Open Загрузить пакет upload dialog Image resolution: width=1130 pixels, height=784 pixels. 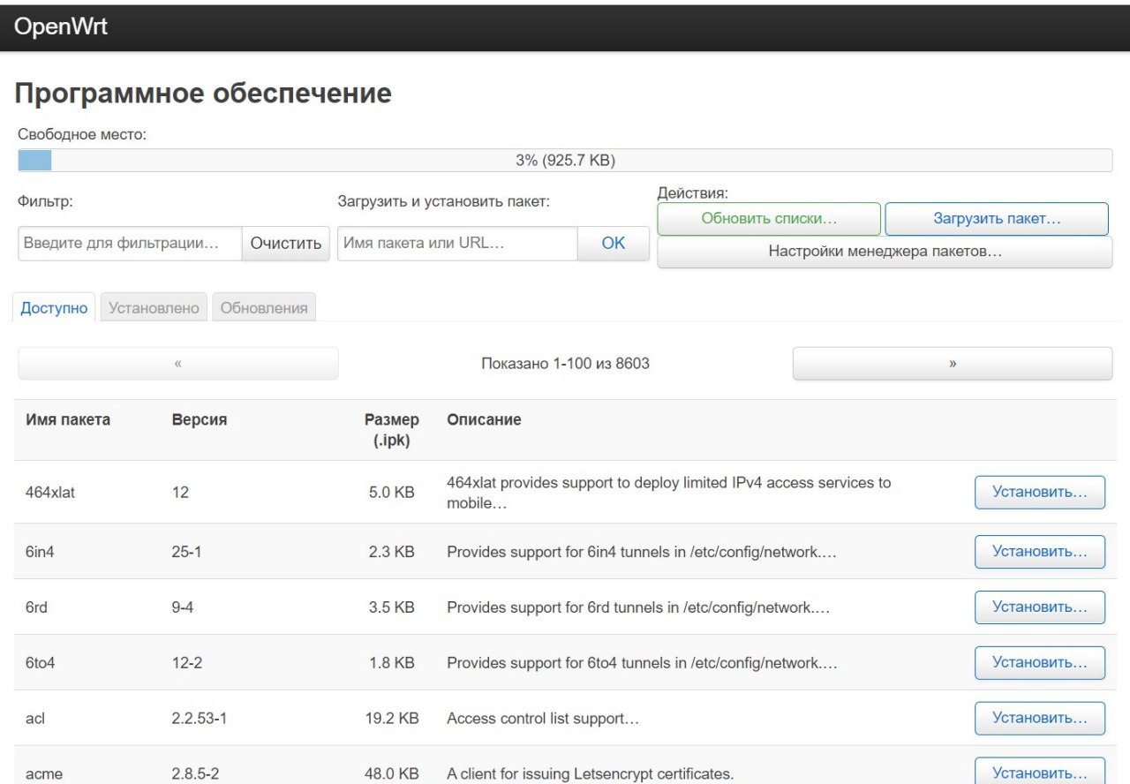(x=997, y=219)
